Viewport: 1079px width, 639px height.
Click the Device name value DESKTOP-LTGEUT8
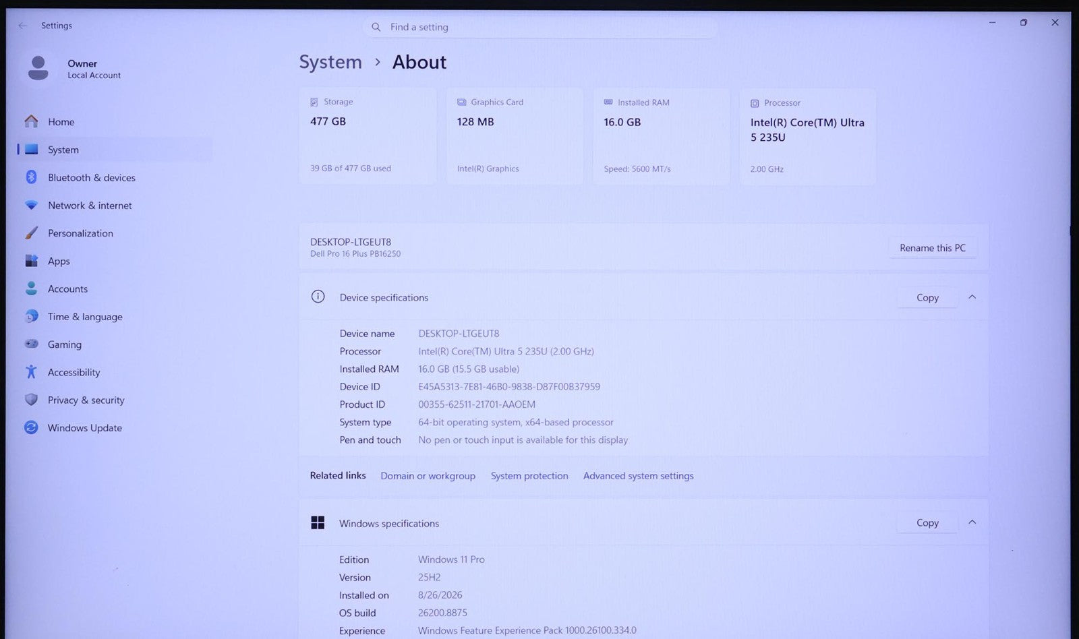coord(459,334)
